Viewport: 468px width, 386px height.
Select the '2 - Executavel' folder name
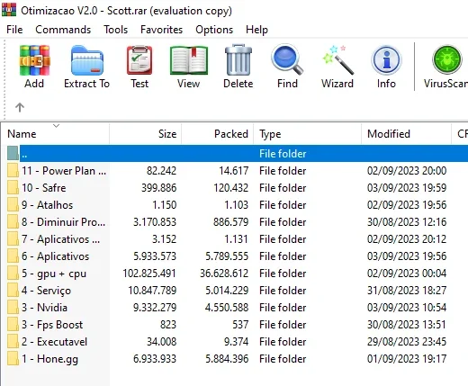pyautogui.click(x=54, y=342)
